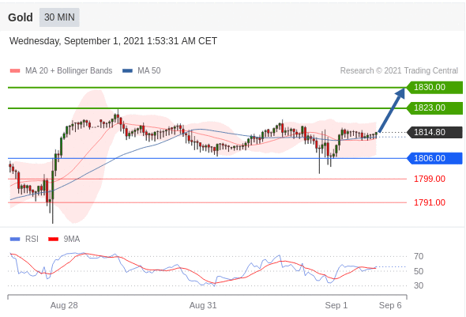Click the red 1791.00 support label
466x317 pixels.
430,202
